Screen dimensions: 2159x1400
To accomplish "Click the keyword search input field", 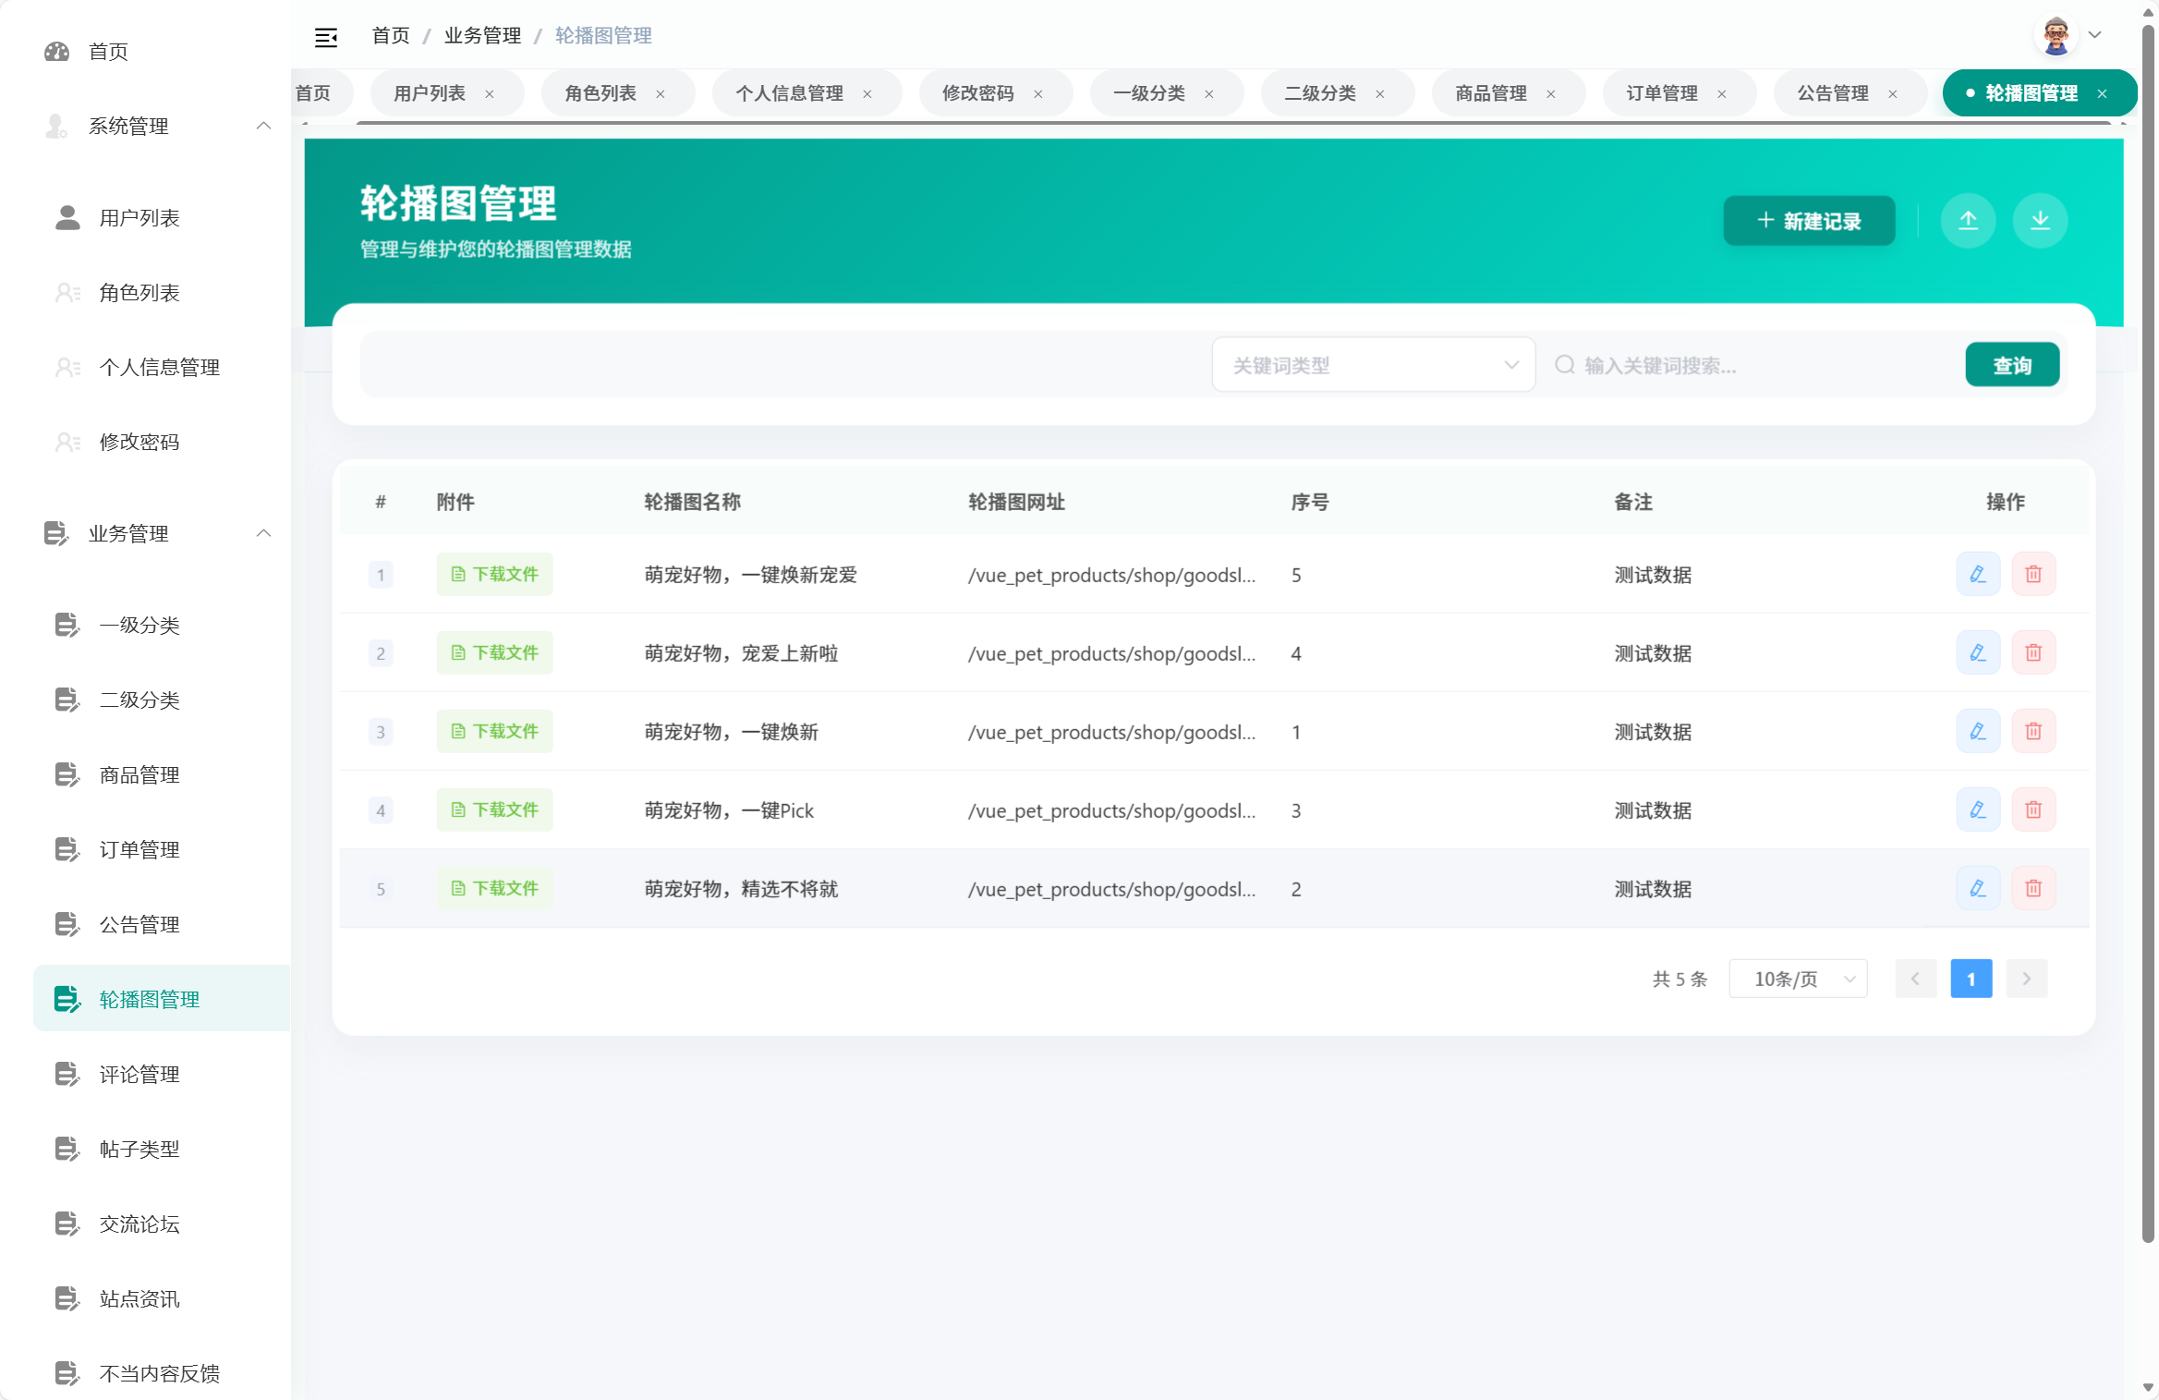I will click(x=1709, y=364).
